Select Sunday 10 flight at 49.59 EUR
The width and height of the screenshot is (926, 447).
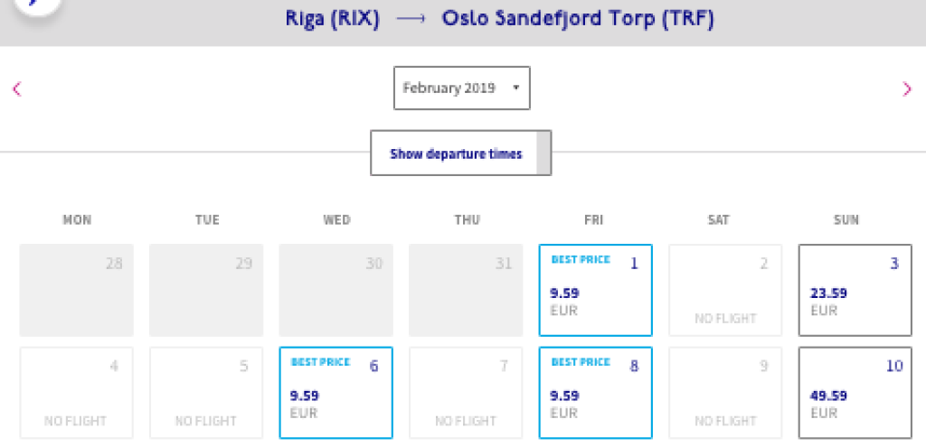[x=855, y=393]
